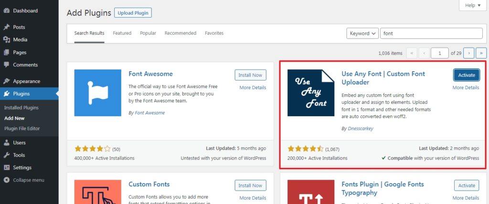This screenshot has width=489, height=204.
Task: Click the 1,036 items count text
Action: point(390,53)
